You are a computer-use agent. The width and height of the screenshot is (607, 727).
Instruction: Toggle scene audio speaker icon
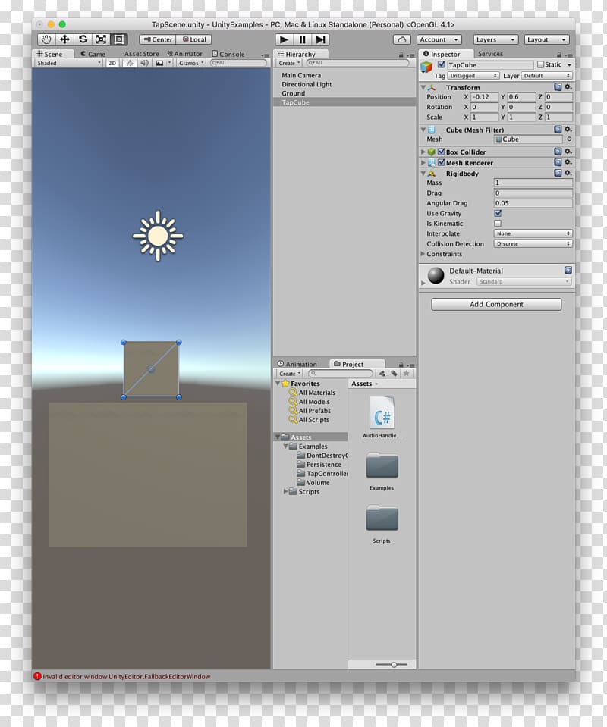coord(144,63)
